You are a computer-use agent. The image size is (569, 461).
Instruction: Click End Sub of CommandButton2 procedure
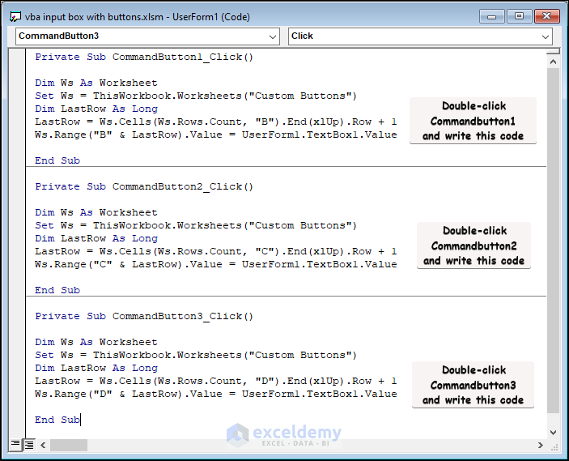[x=57, y=290]
